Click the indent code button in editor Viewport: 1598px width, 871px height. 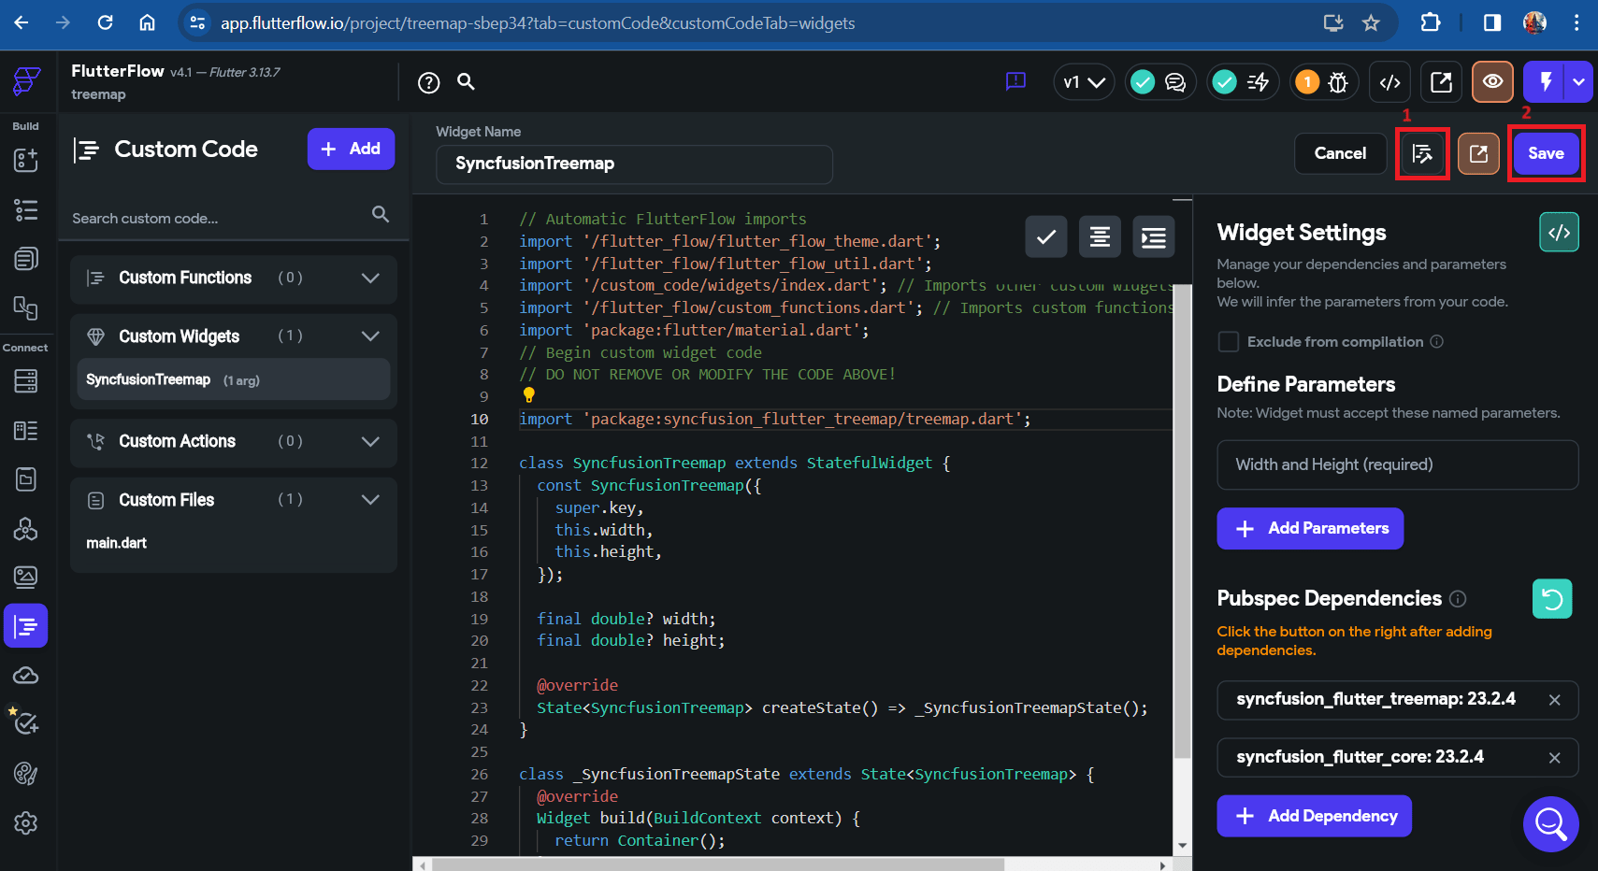point(1154,237)
